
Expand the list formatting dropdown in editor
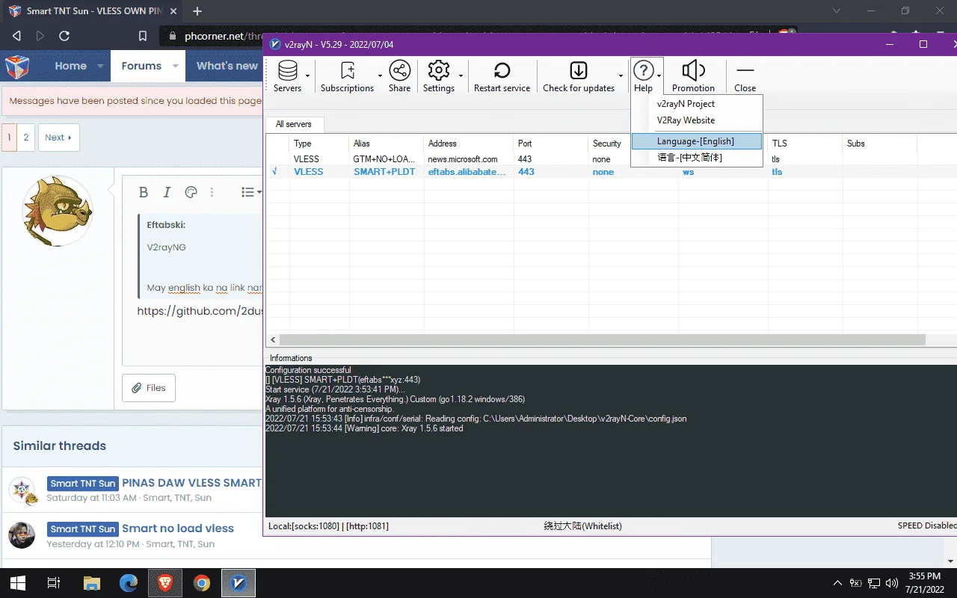click(x=251, y=192)
